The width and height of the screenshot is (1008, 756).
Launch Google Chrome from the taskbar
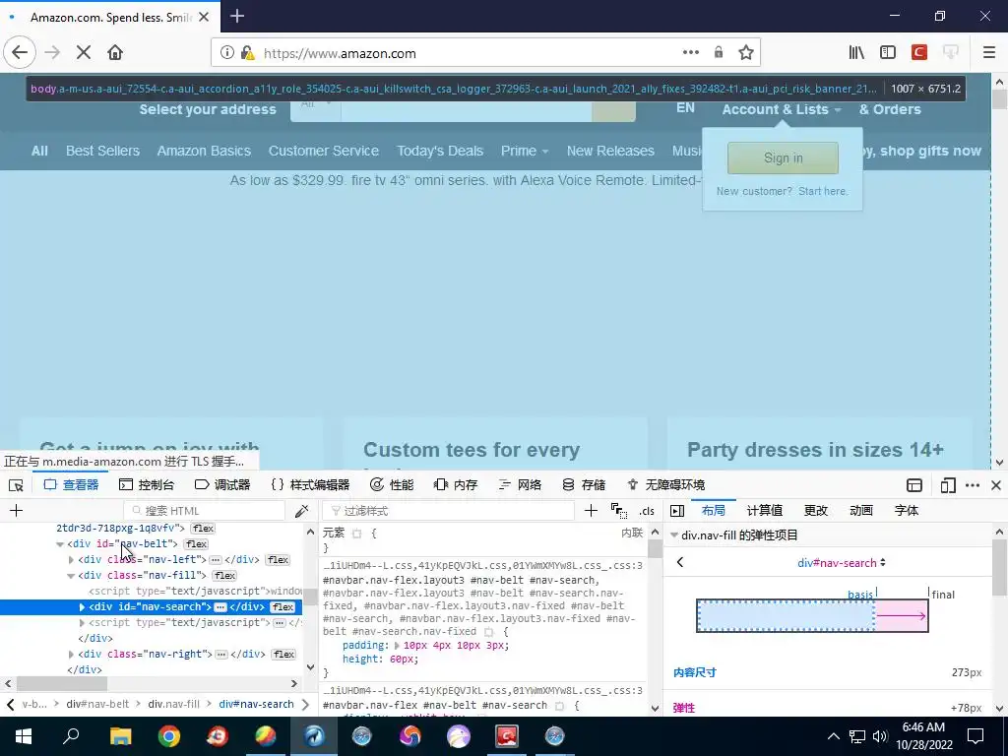click(169, 736)
